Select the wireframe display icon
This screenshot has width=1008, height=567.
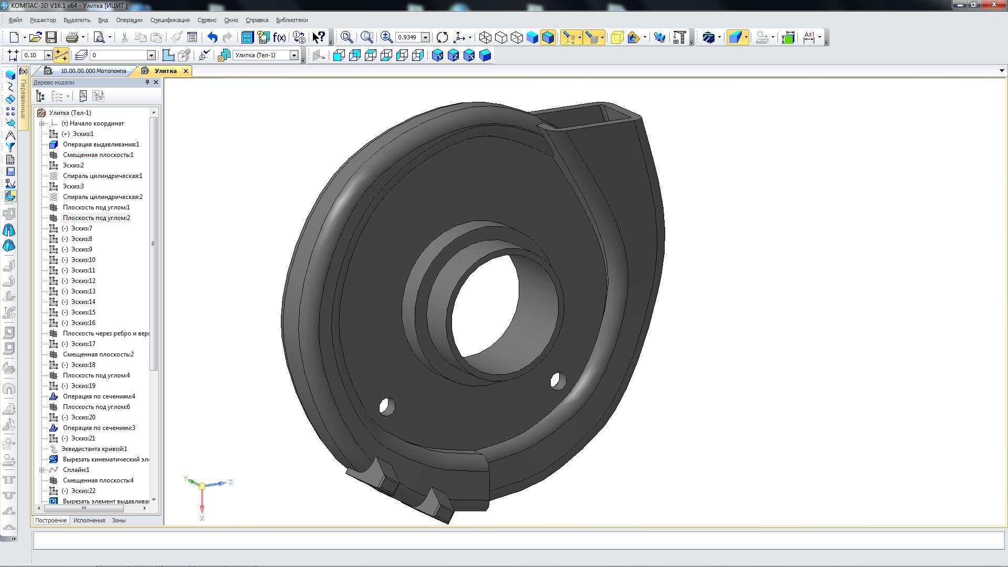click(485, 37)
